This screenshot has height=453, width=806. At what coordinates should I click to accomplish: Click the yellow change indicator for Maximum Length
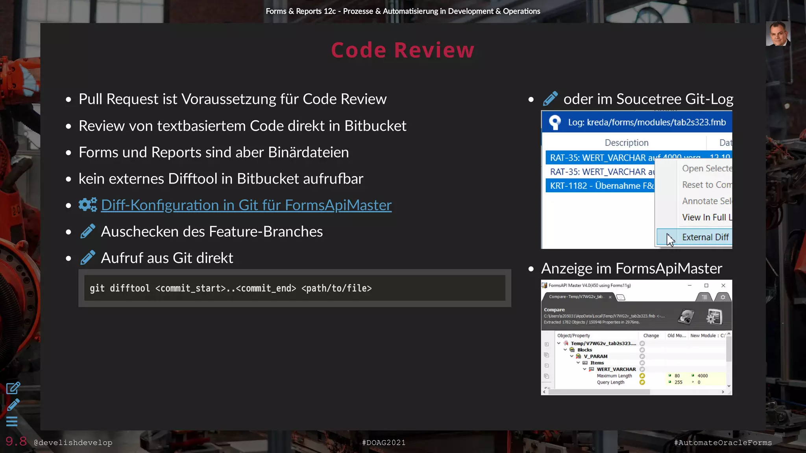642,376
